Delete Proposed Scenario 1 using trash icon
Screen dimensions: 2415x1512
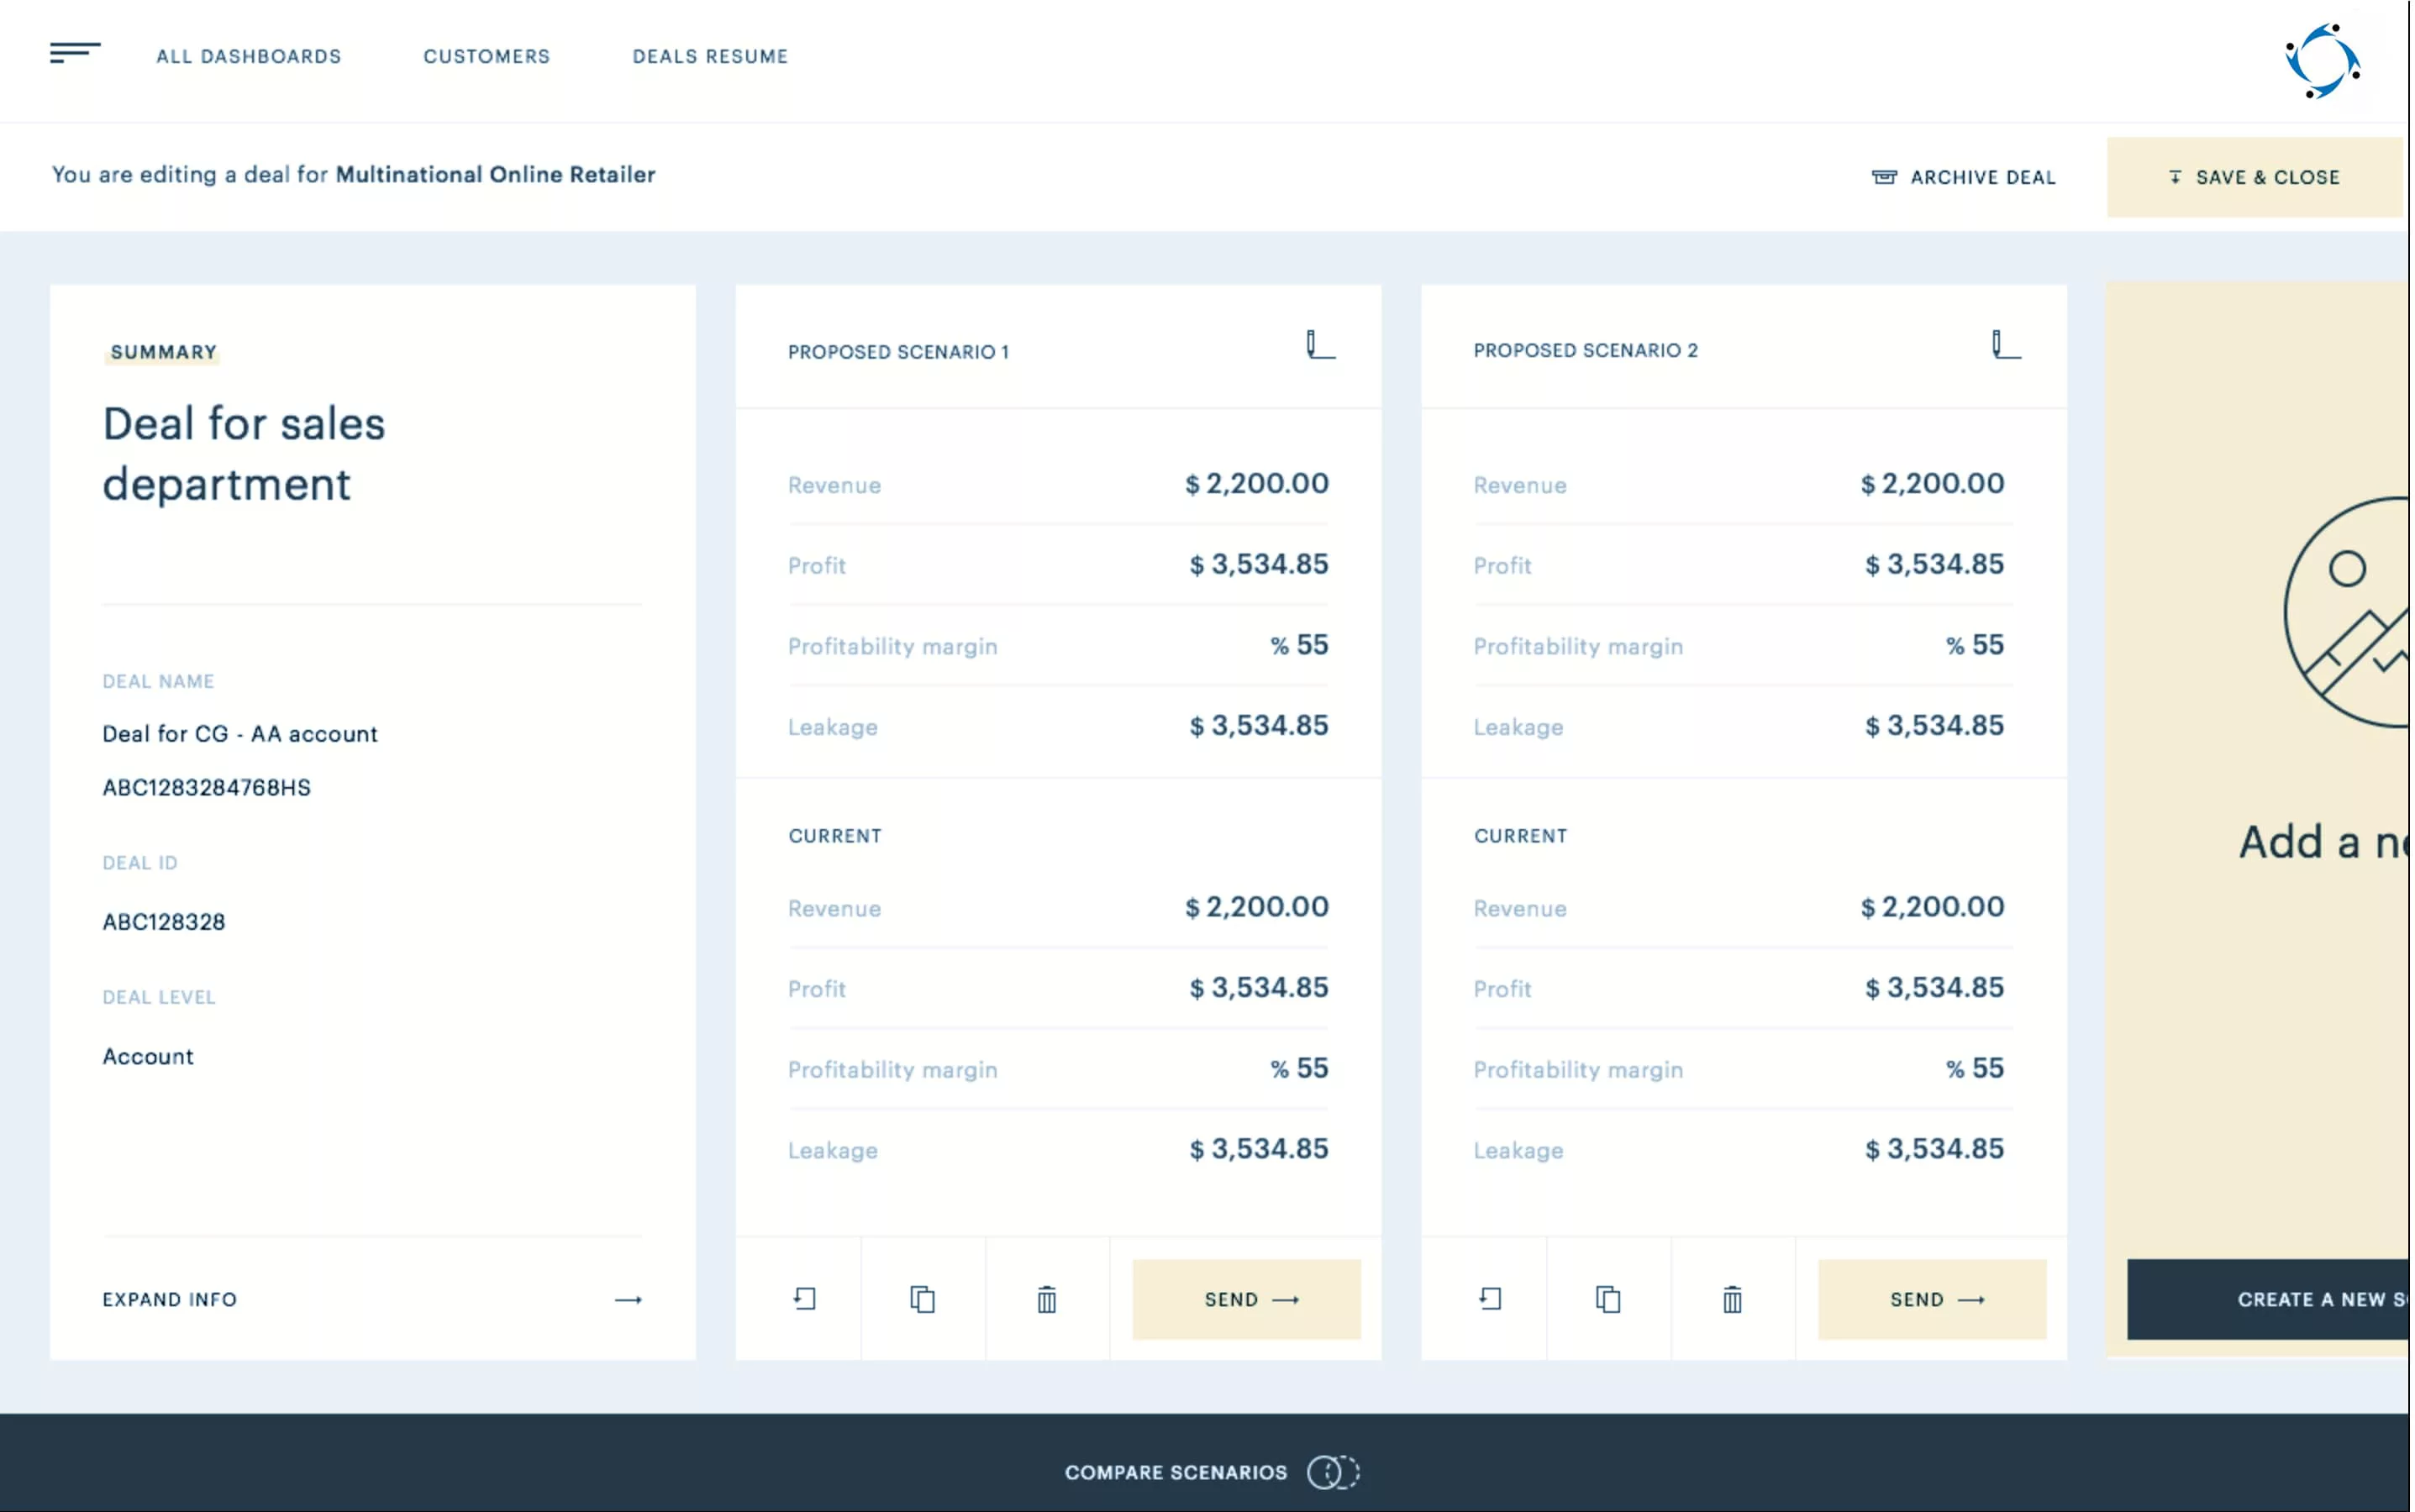[1046, 1299]
